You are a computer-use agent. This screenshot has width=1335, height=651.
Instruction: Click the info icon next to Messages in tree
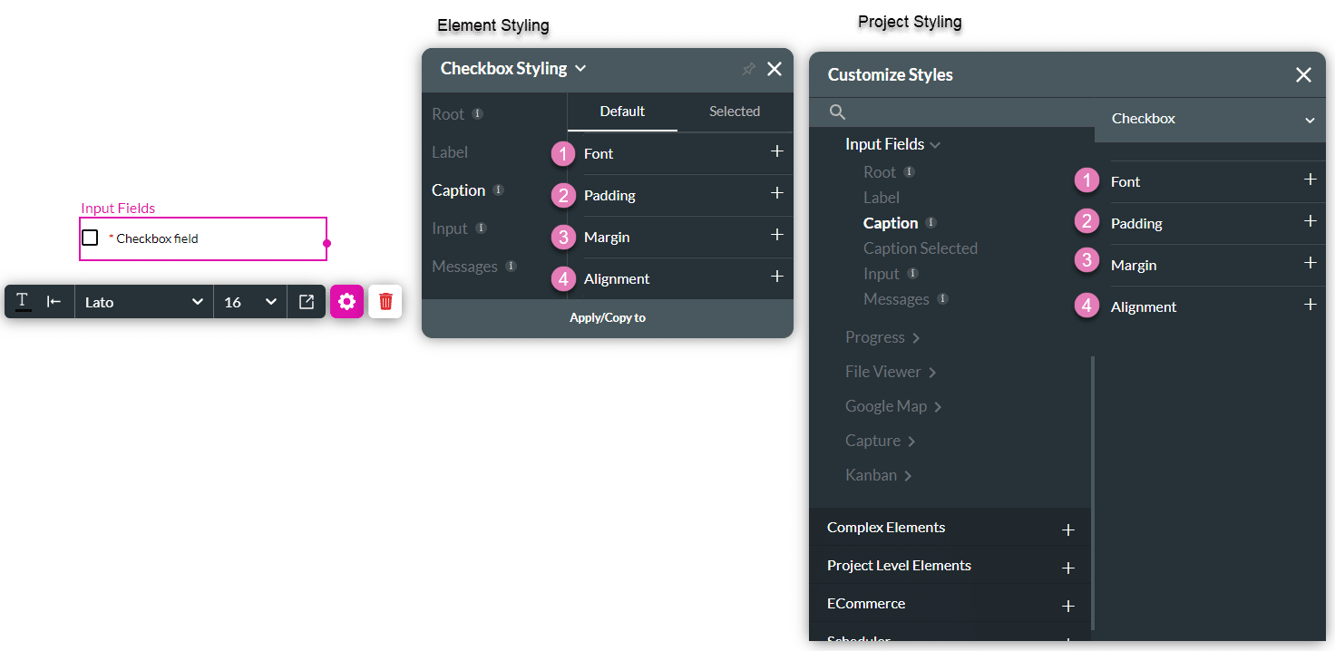point(943,299)
